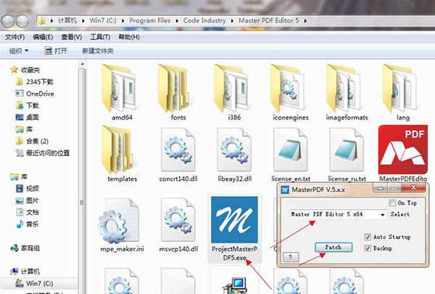Expand the 组织 dropdown menu

tap(19, 51)
